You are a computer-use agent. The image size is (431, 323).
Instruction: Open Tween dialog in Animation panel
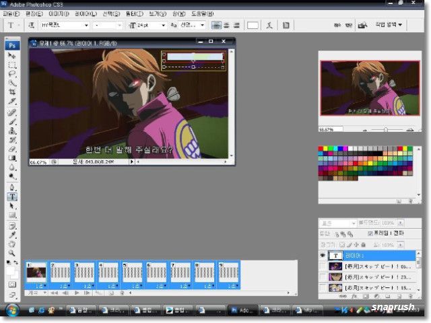[98, 293]
